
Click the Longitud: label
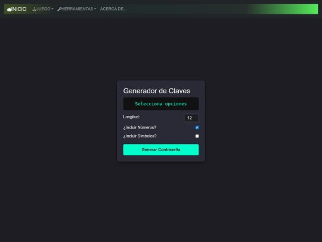(131, 117)
